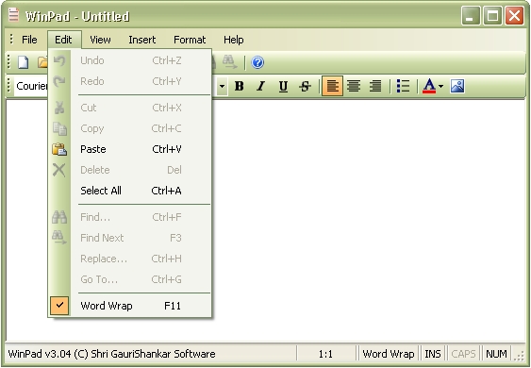The width and height of the screenshot is (531, 368).
Task: Click the Insert Picture toolbar icon
Action: tap(457, 86)
